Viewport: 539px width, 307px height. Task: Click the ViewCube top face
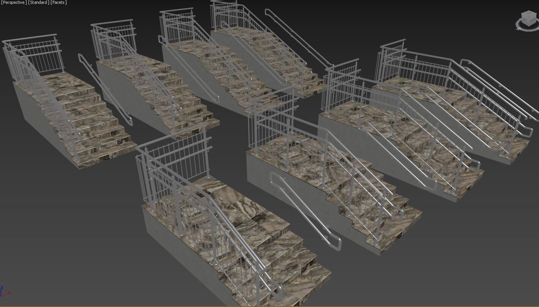point(528,14)
